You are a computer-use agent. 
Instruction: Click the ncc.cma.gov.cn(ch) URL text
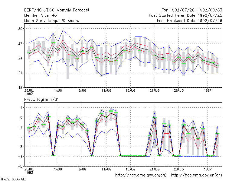(141, 175)
